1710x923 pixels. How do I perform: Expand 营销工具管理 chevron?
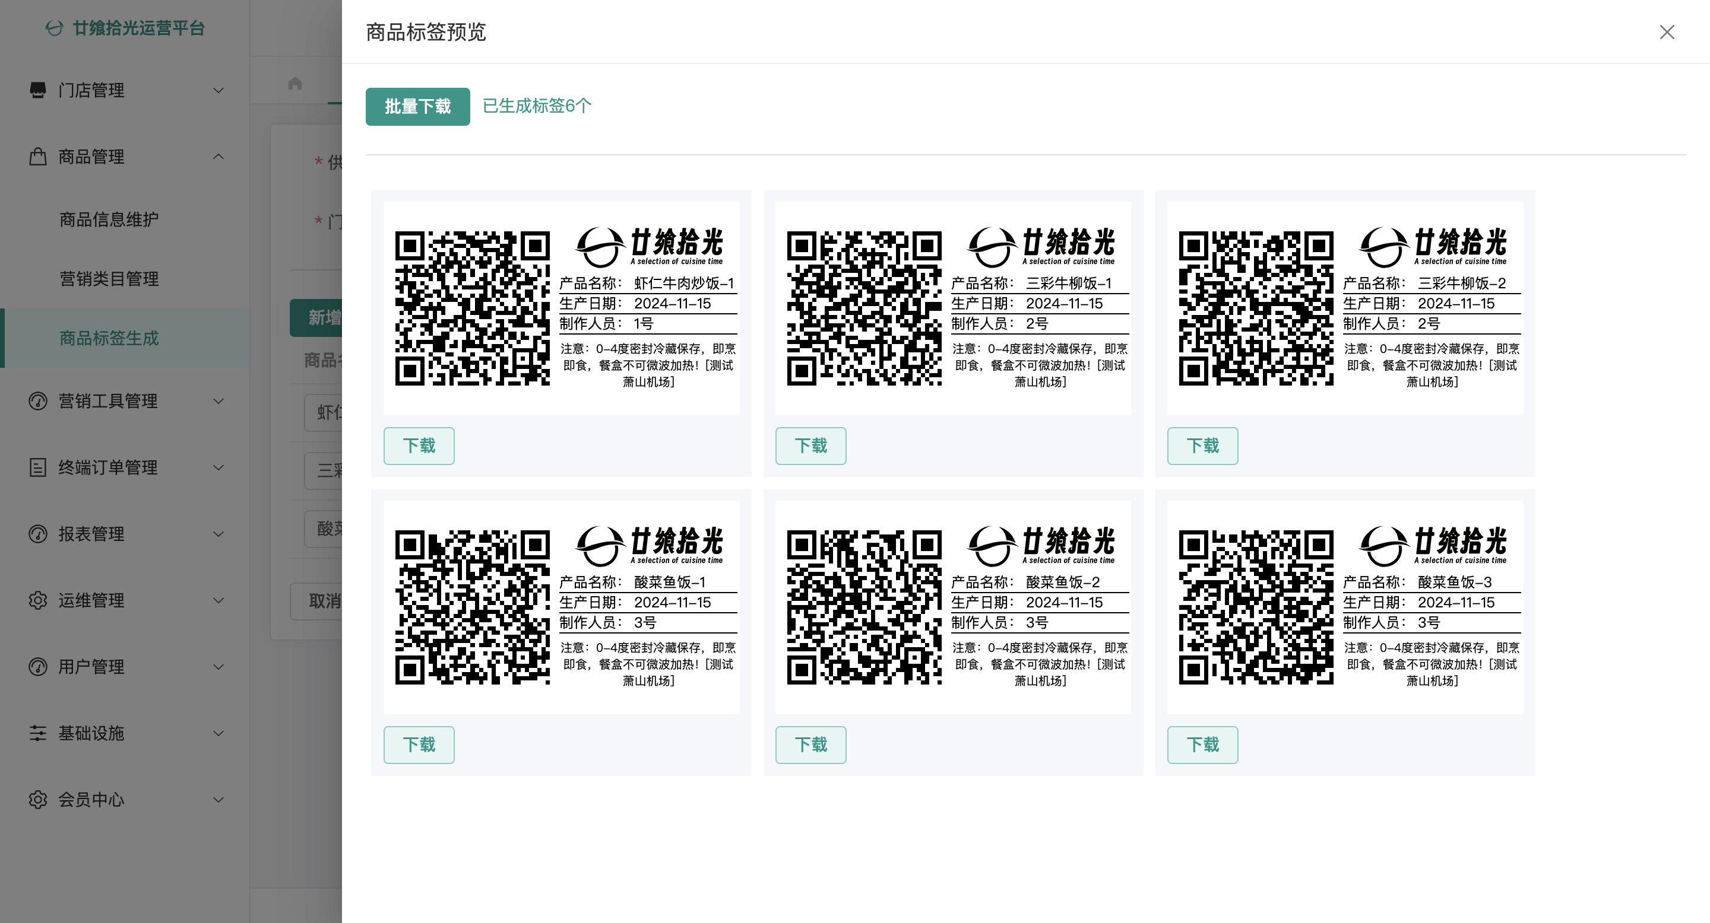pos(218,401)
